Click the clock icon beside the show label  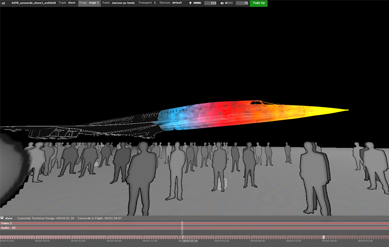(2, 218)
